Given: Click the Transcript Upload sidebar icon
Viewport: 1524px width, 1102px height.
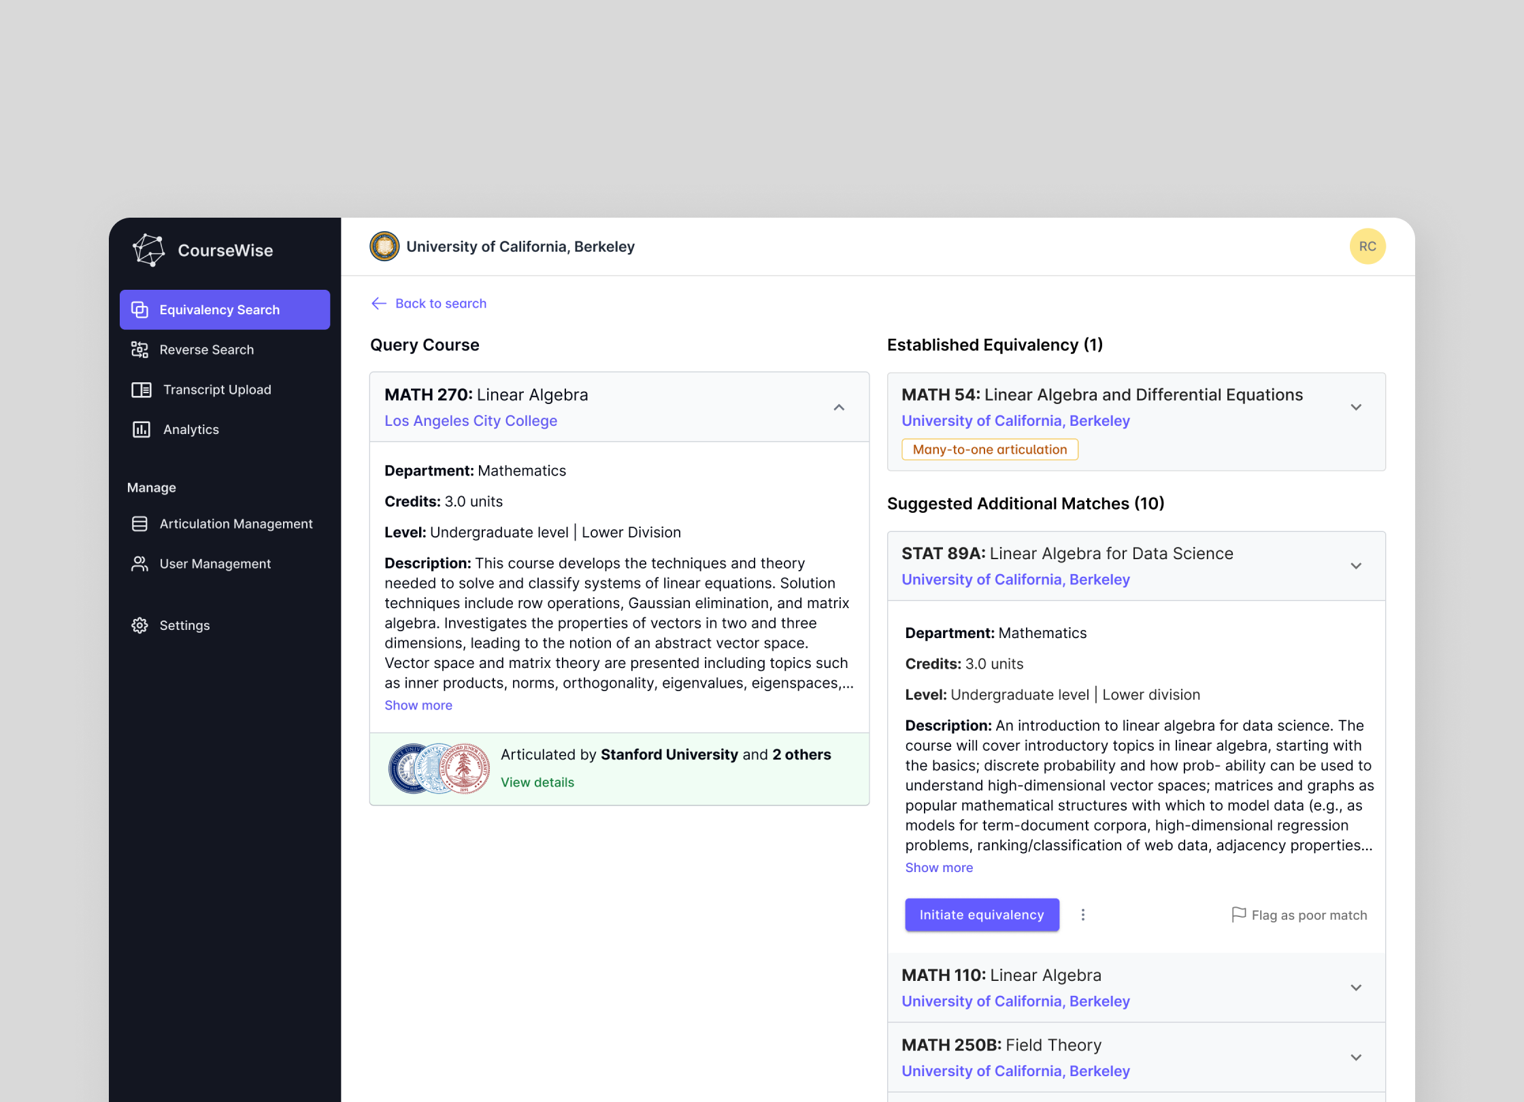Looking at the screenshot, I should pyautogui.click(x=141, y=390).
